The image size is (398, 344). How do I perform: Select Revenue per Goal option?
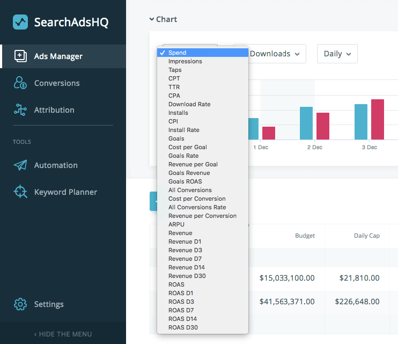point(203,164)
